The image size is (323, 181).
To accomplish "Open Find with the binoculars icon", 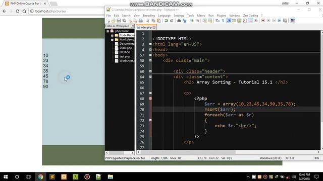I will click(x=179, y=21).
